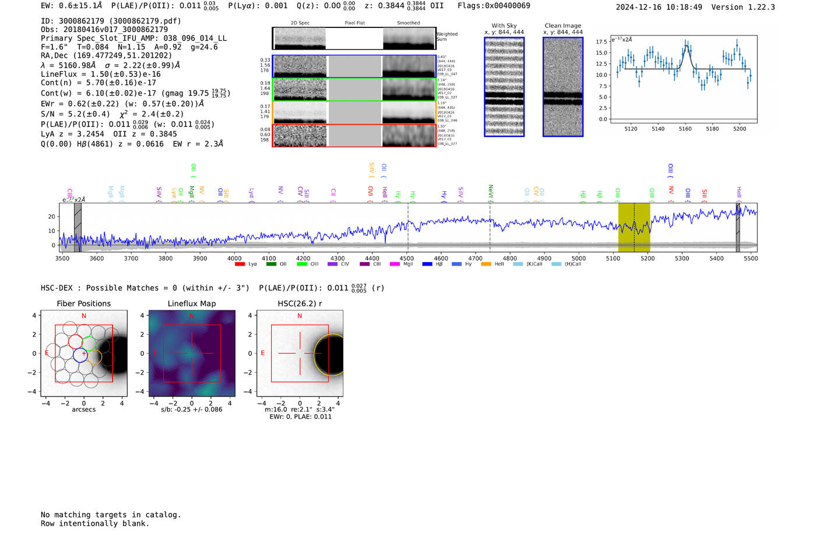Click the dashed vertical line near 4740
Viewport: 816px width, 555px height.
point(490,227)
